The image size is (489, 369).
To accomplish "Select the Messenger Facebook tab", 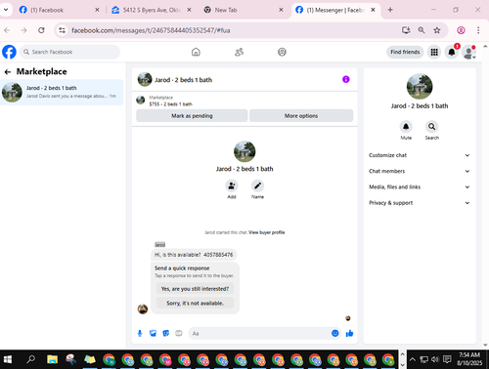I will 335,10.
